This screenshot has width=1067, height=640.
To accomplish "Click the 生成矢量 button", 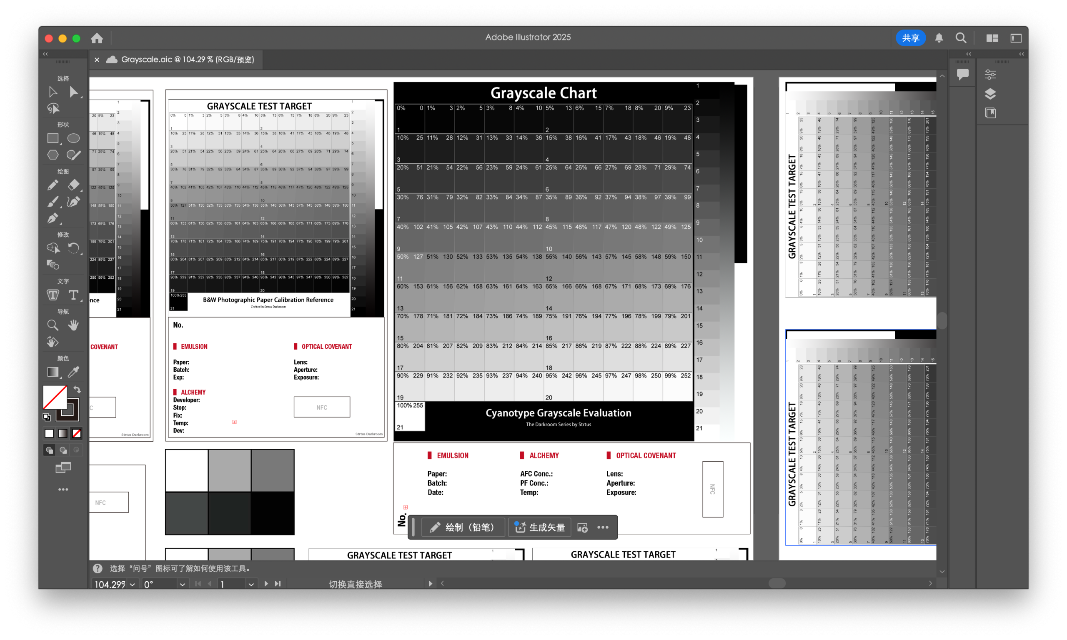I will (539, 527).
